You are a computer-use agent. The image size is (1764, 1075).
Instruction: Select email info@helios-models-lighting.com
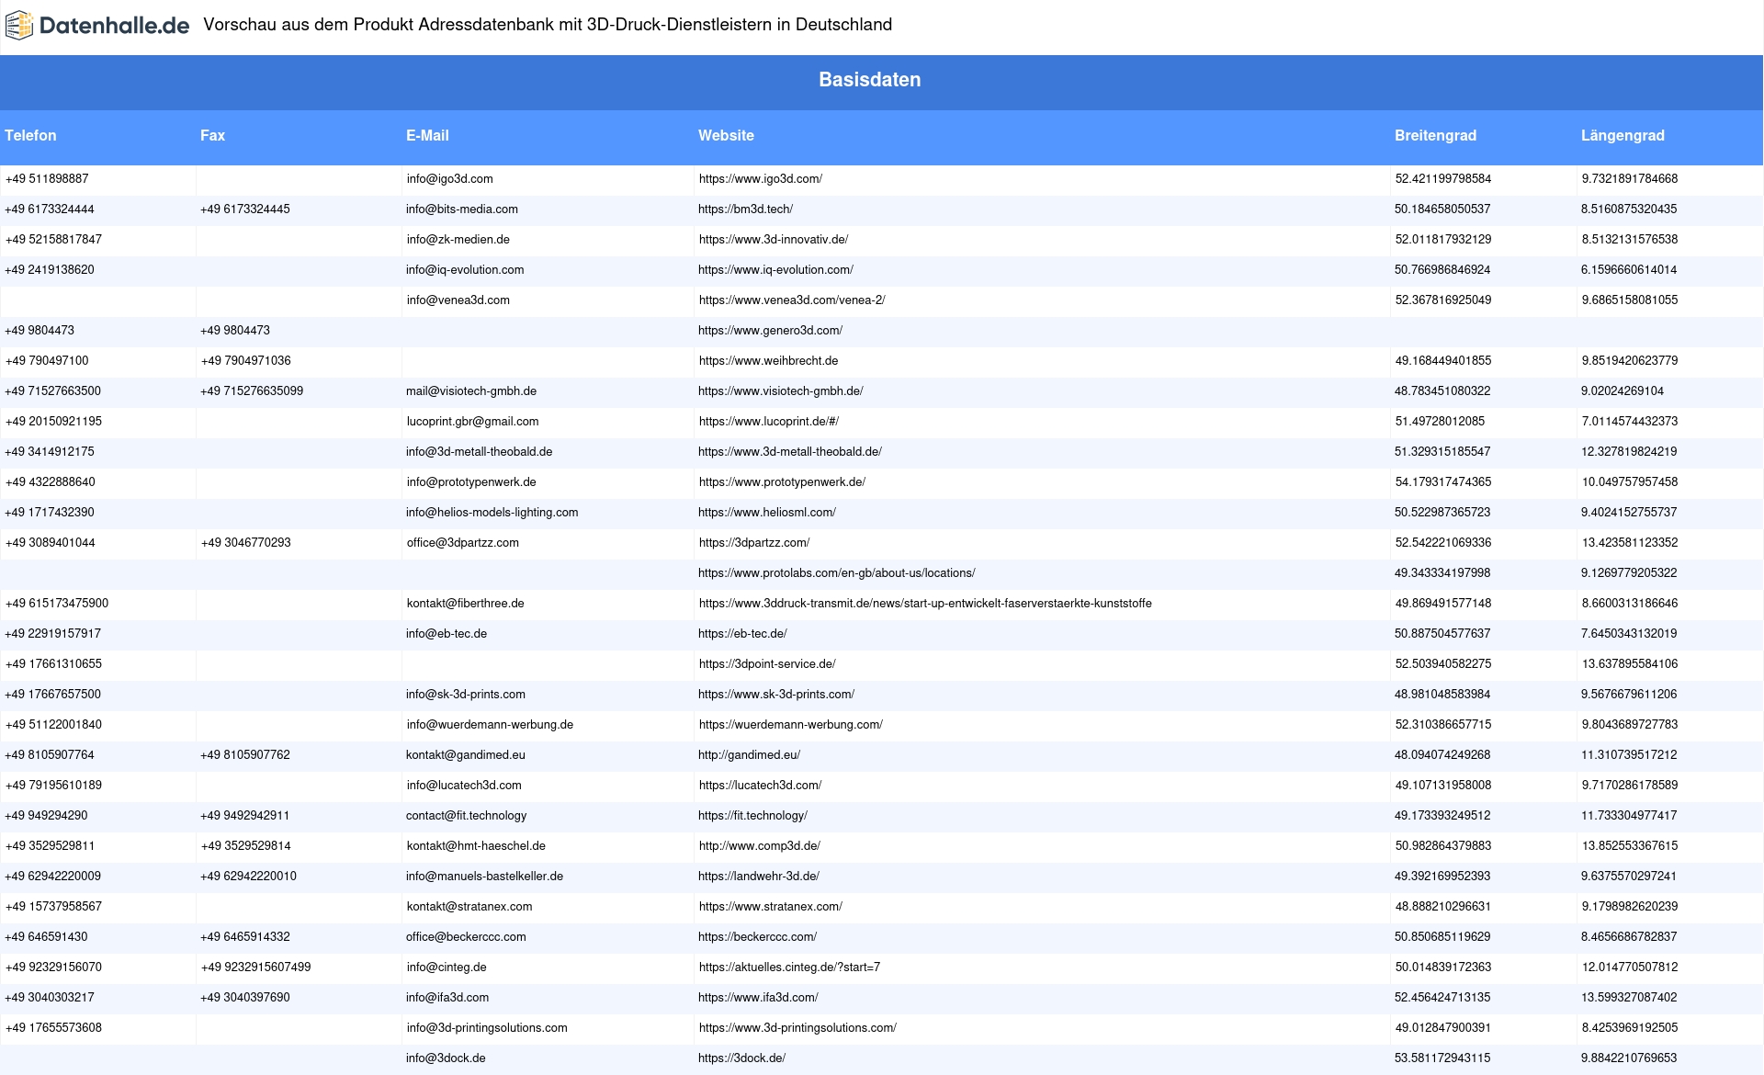click(x=492, y=513)
